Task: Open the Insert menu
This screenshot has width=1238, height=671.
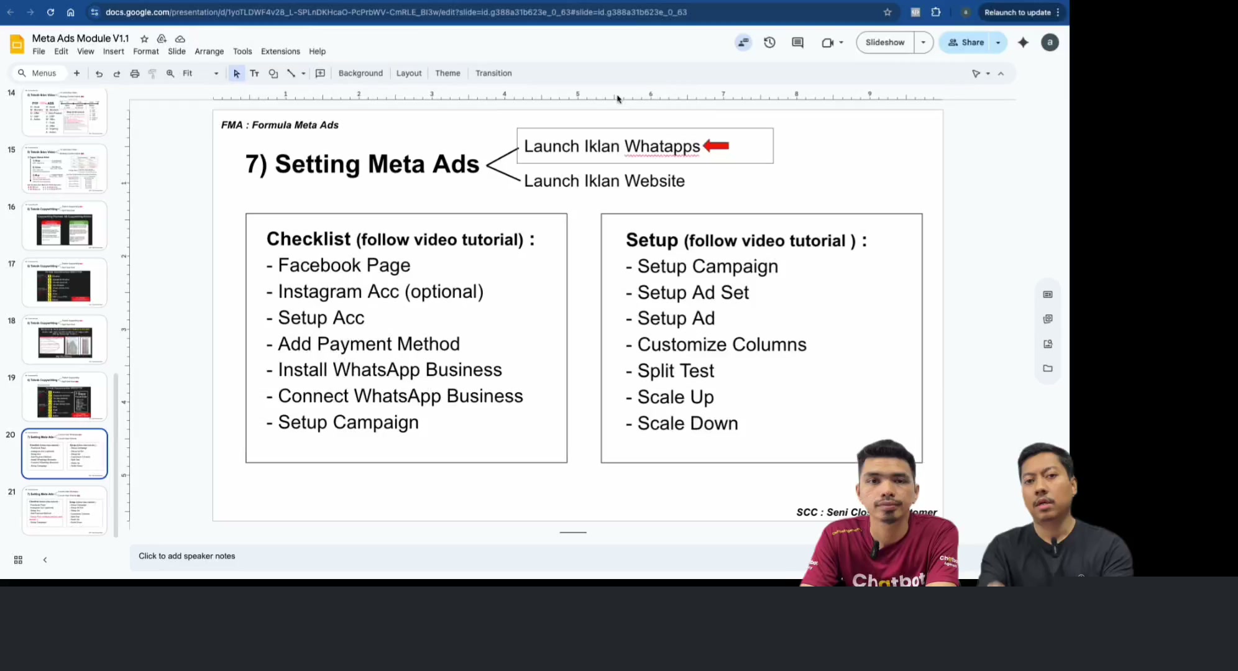Action: pos(114,52)
